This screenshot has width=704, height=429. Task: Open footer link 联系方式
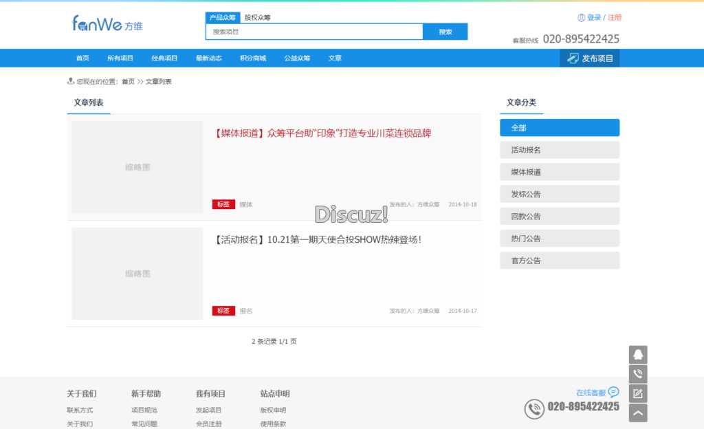[x=80, y=410]
